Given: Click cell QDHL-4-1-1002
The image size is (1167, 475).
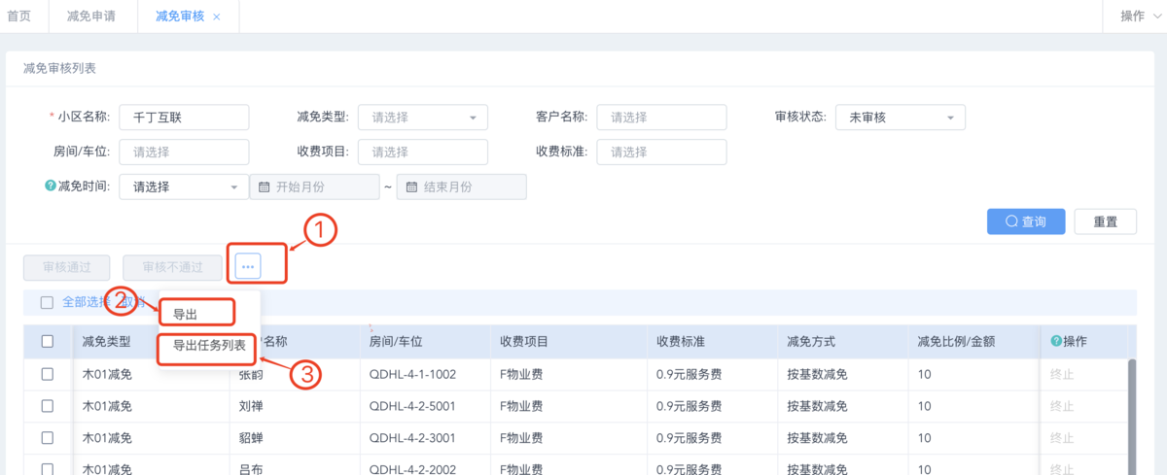Looking at the screenshot, I should click(413, 374).
